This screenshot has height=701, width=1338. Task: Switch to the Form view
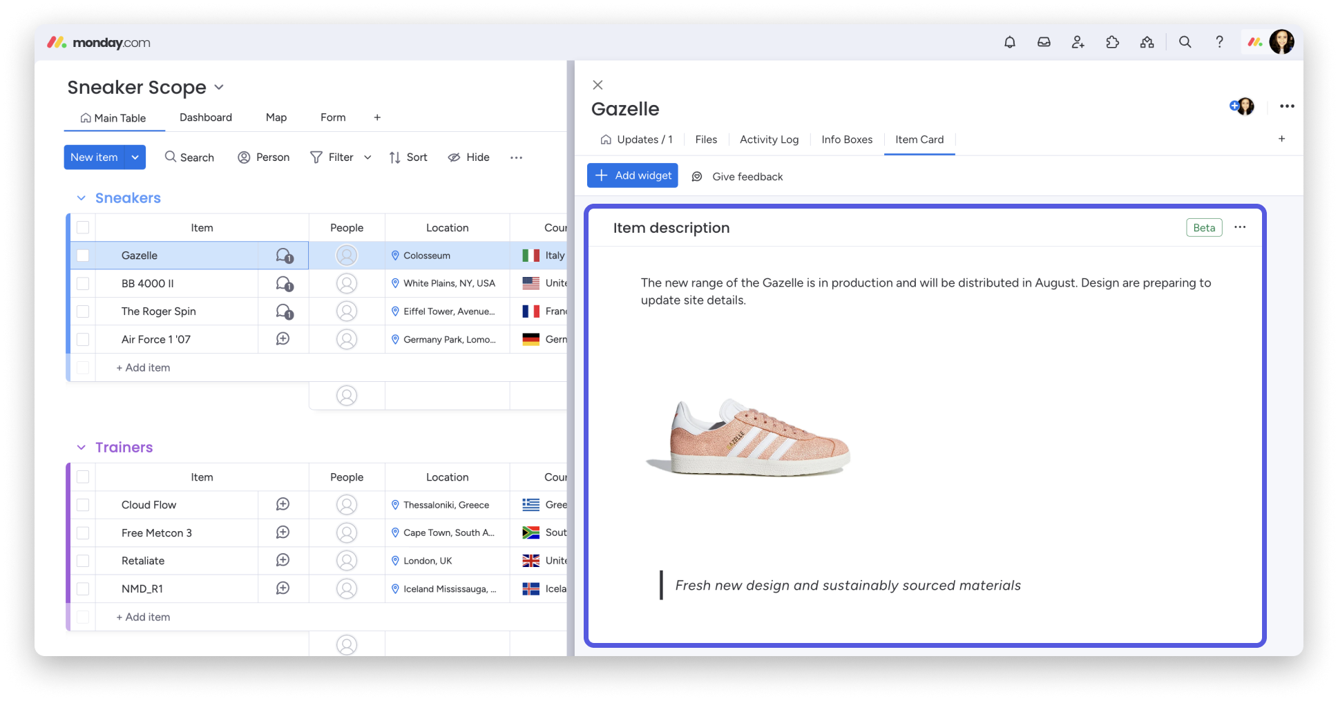click(x=333, y=117)
